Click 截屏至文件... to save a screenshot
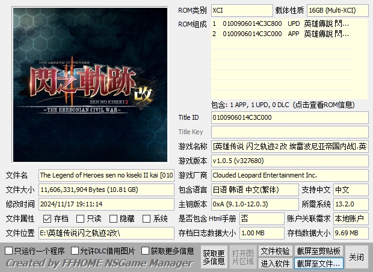The height and width of the screenshot is (272, 373). pos(319,264)
